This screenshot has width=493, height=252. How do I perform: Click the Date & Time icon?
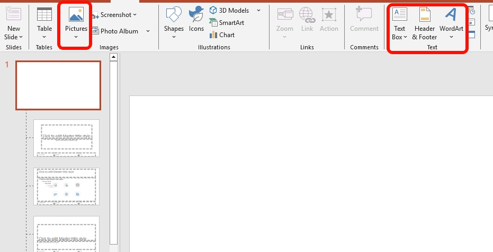[x=472, y=11]
